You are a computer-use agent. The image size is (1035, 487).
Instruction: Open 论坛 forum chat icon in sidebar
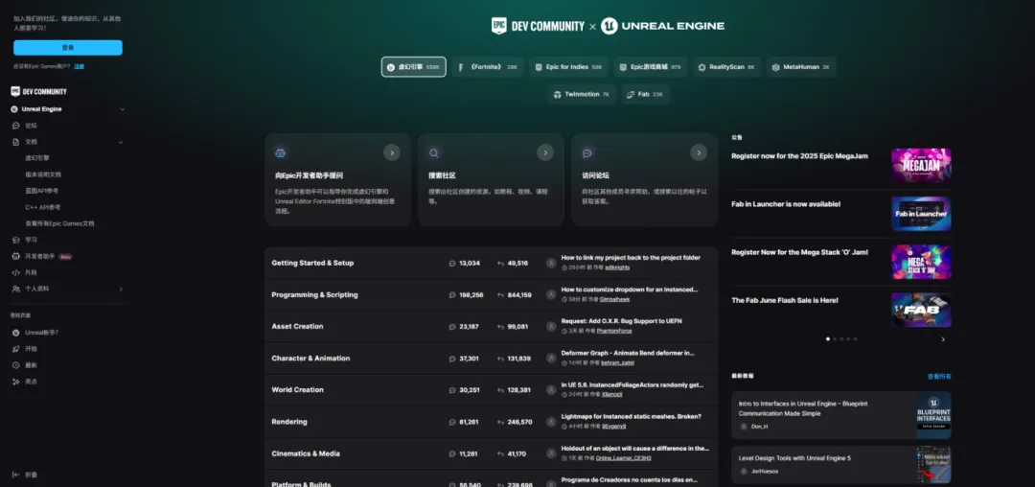(16, 126)
